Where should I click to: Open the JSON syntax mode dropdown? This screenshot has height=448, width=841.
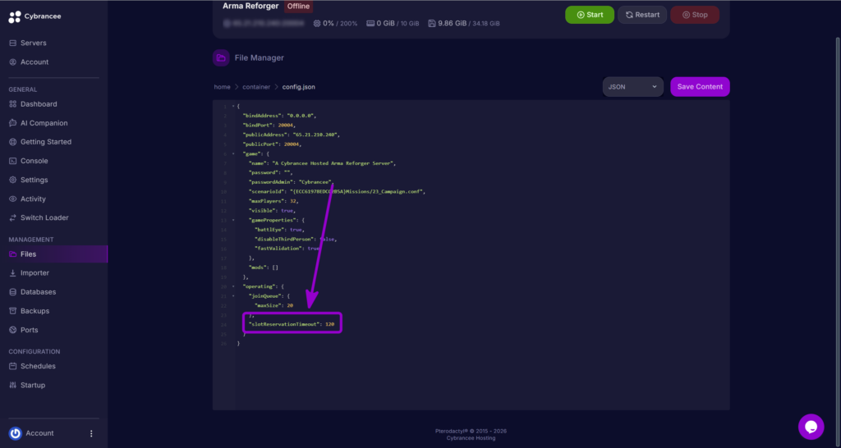pos(633,87)
